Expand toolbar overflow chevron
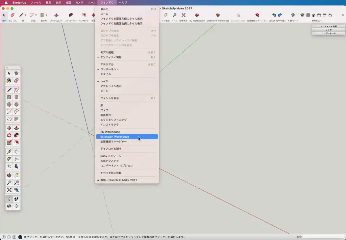The height and width of the screenshot is (240, 346). click(343, 15)
